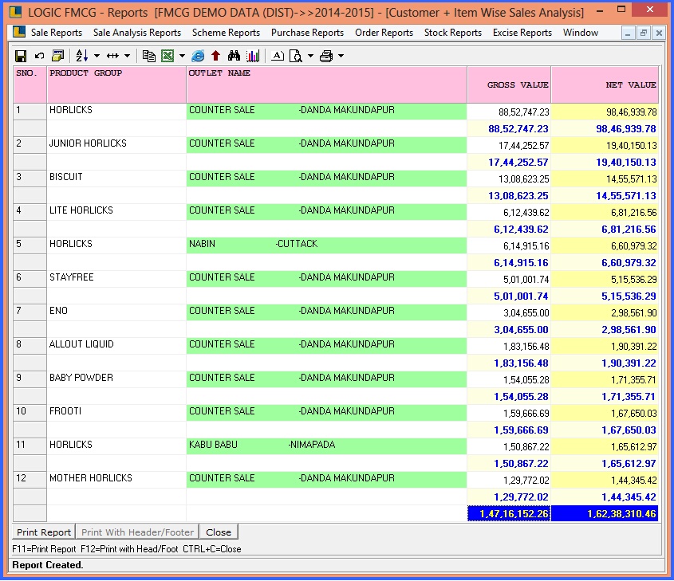
Task: Click the Save floppy disk icon
Action: pos(21,56)
